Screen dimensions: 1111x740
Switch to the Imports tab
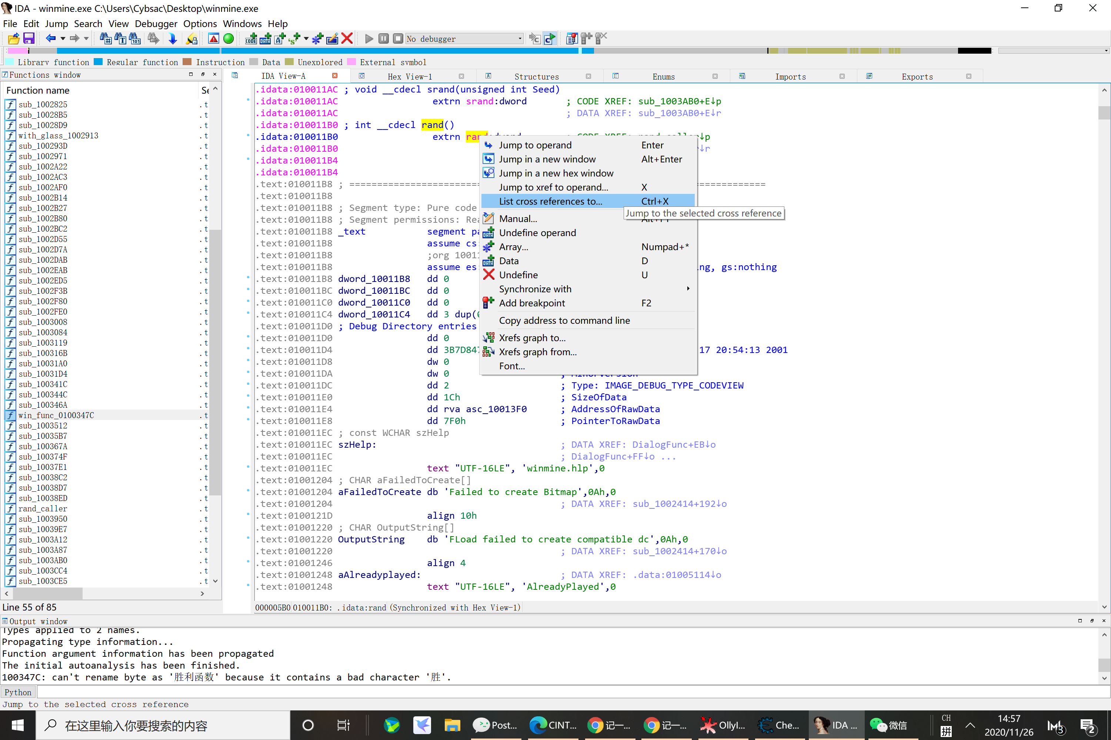coord(790,77)
